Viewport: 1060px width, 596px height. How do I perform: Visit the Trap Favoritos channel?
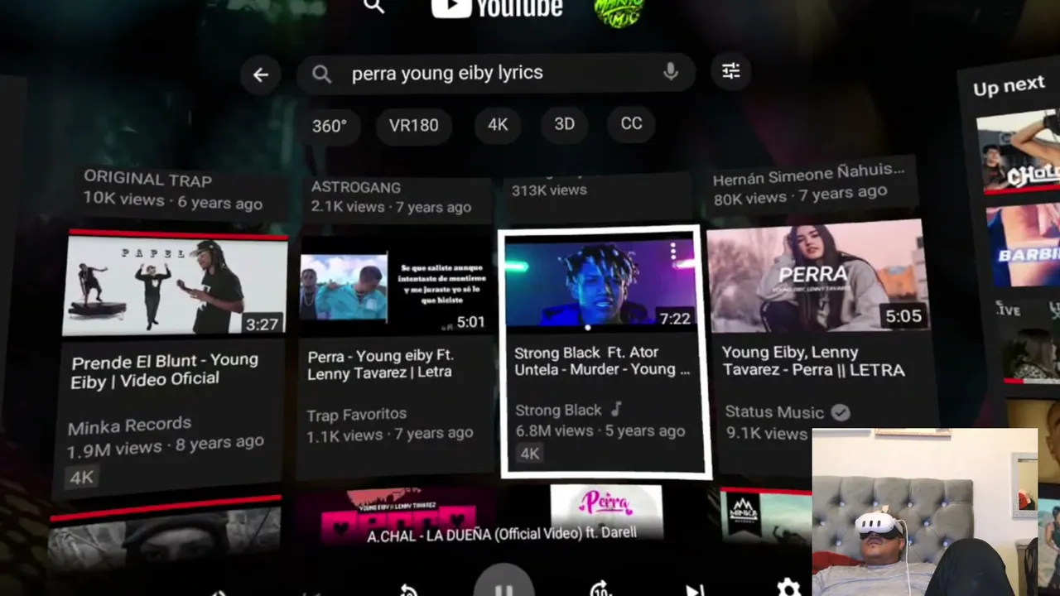[357, 415]
